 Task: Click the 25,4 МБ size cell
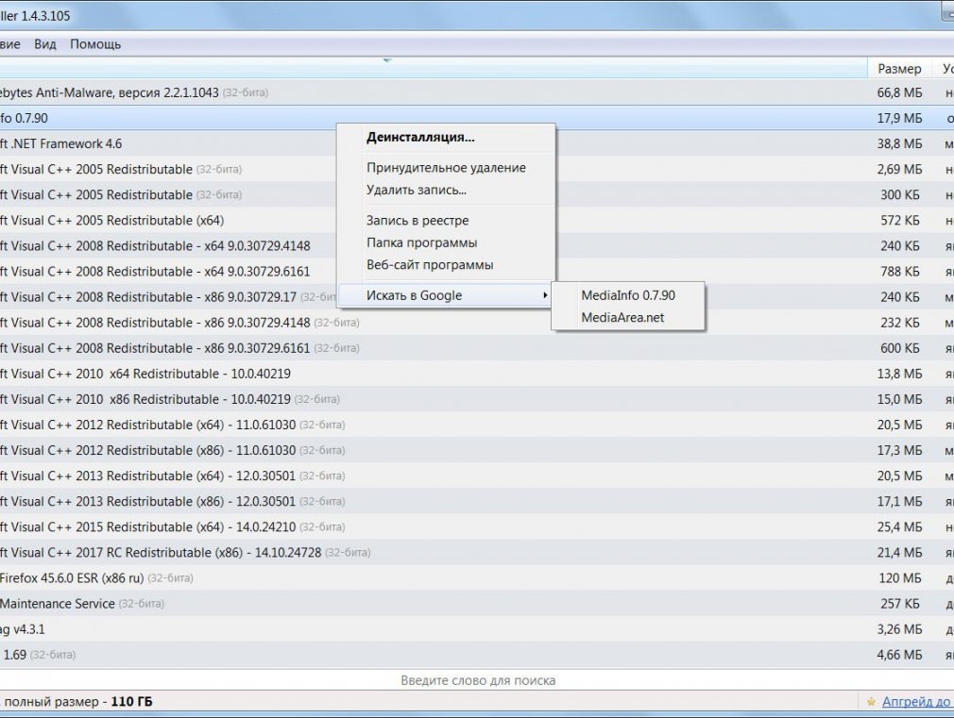pos(899,526)
